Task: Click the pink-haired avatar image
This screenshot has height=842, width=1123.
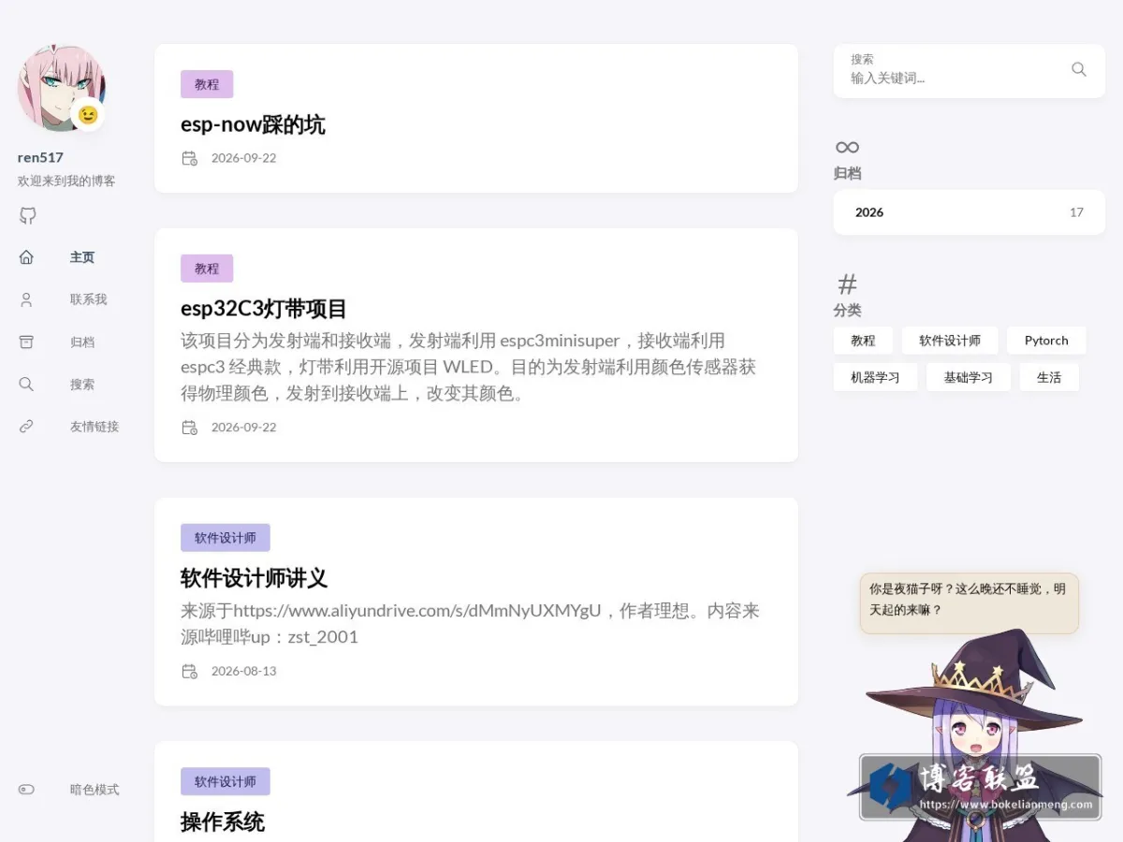Action: point(61,88)
